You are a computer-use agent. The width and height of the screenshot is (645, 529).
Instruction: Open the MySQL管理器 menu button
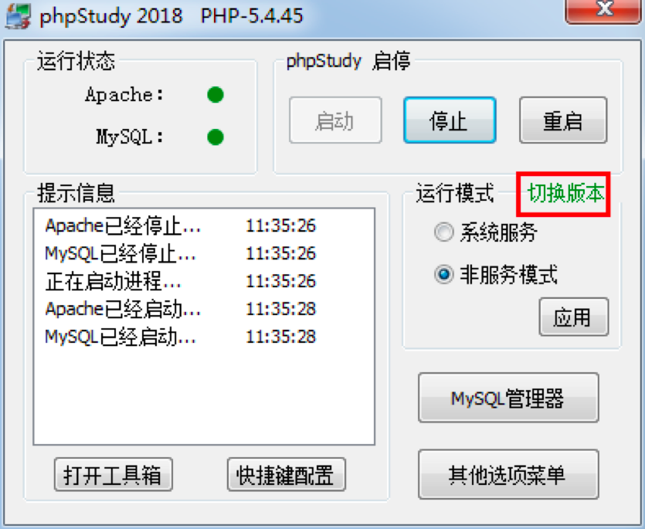pos(508,398)
